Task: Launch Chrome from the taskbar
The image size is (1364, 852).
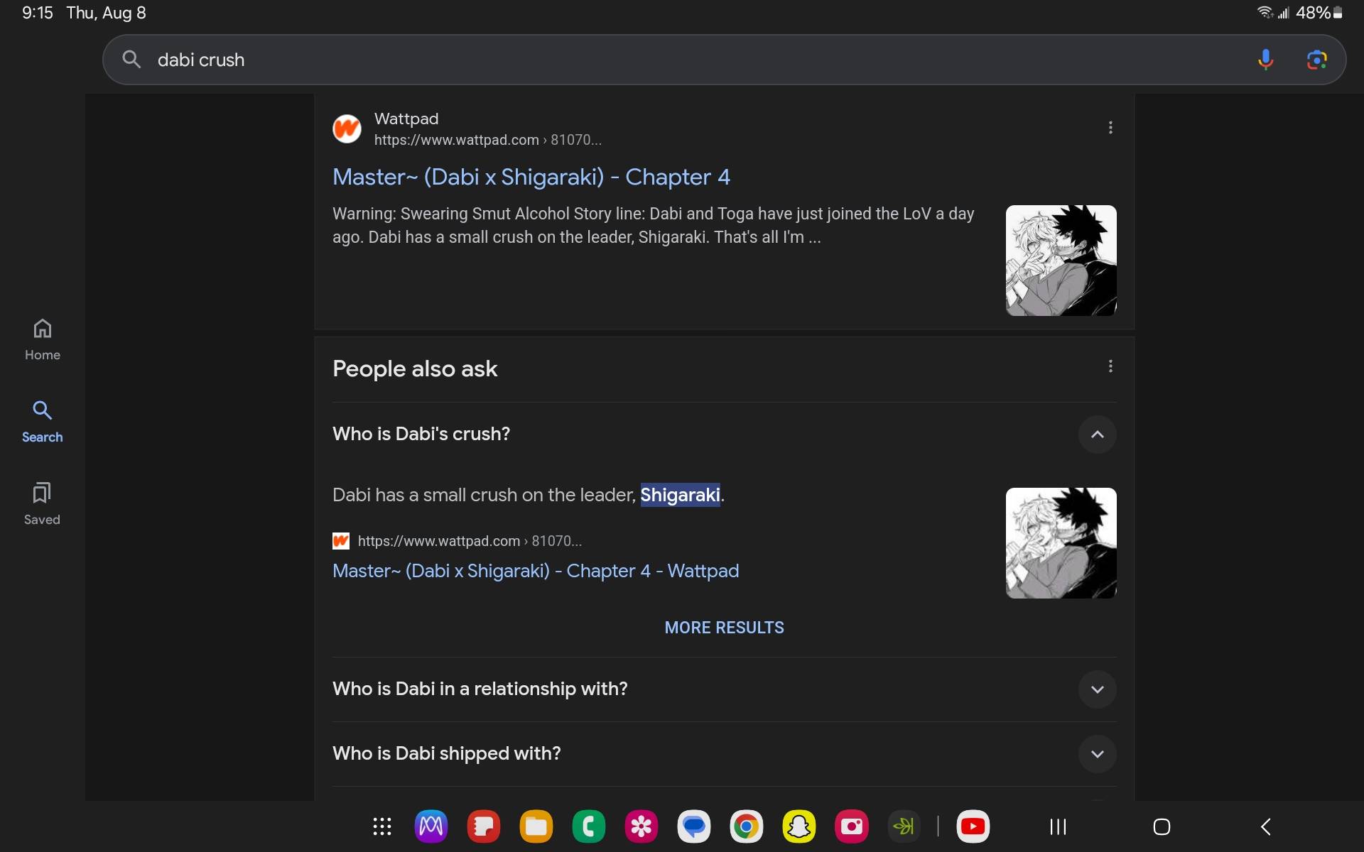Action: (x=747, y=826)
